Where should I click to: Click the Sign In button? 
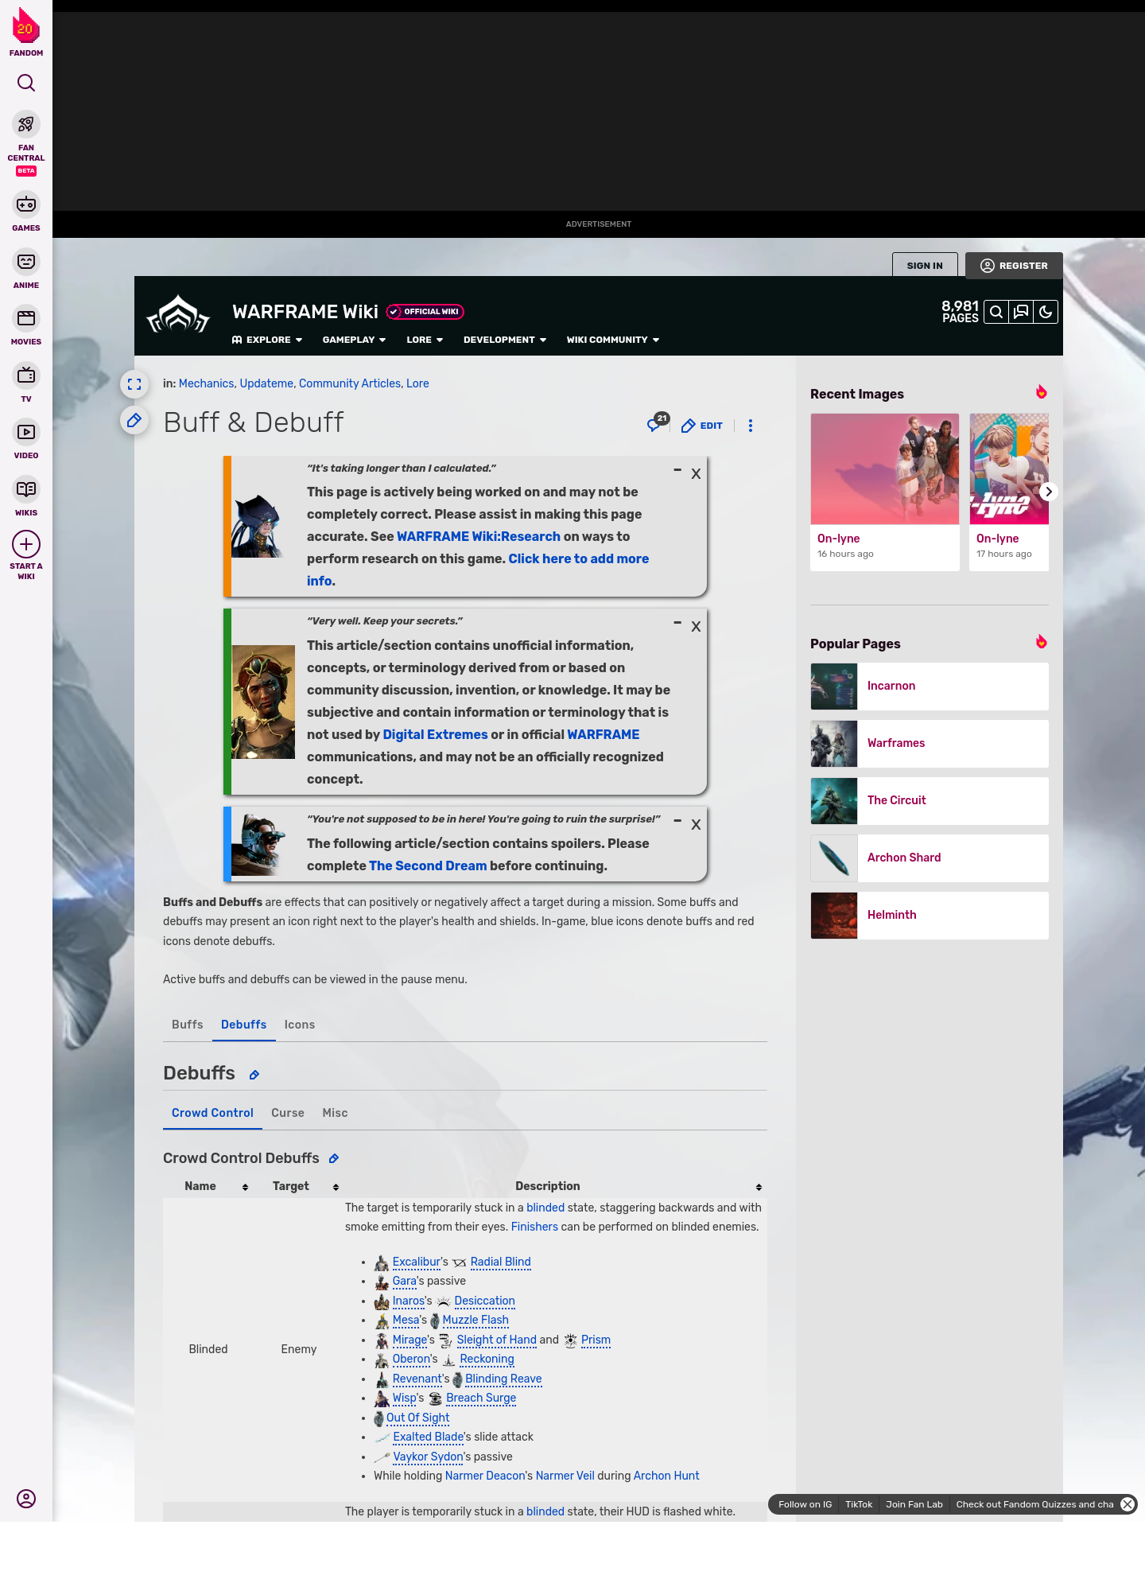click(925, 266)
